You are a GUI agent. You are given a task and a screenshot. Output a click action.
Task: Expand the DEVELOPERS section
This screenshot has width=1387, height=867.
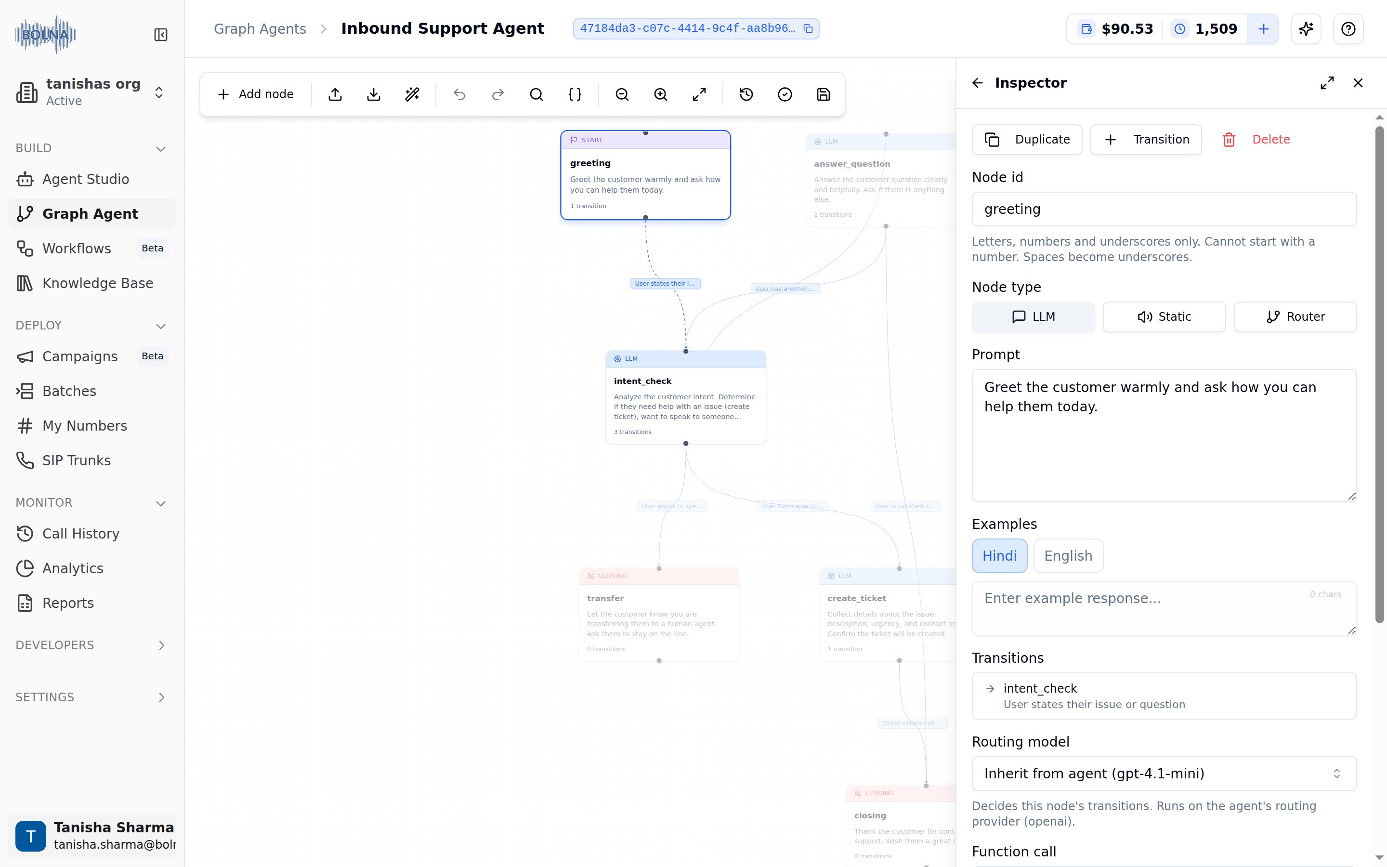pos(92,645)
